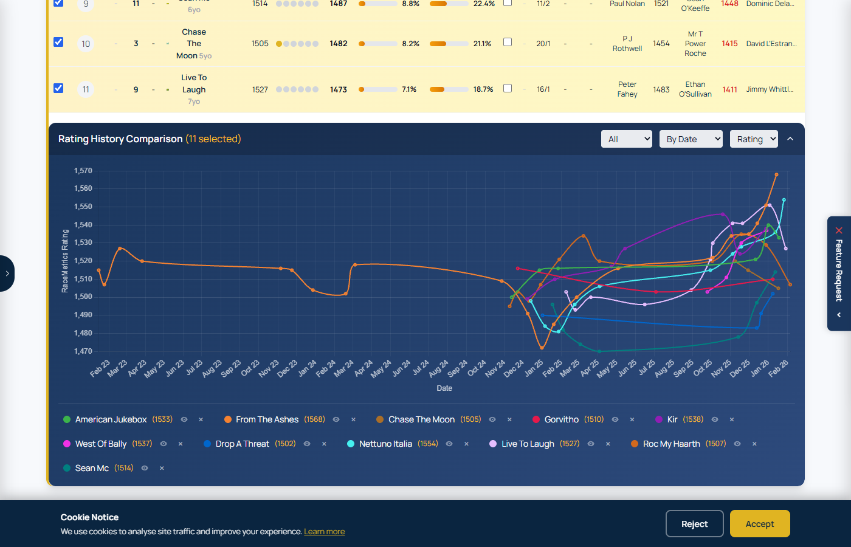Open the Feature Request tab
Screen dimensions: 851x547
pos(839,273)
